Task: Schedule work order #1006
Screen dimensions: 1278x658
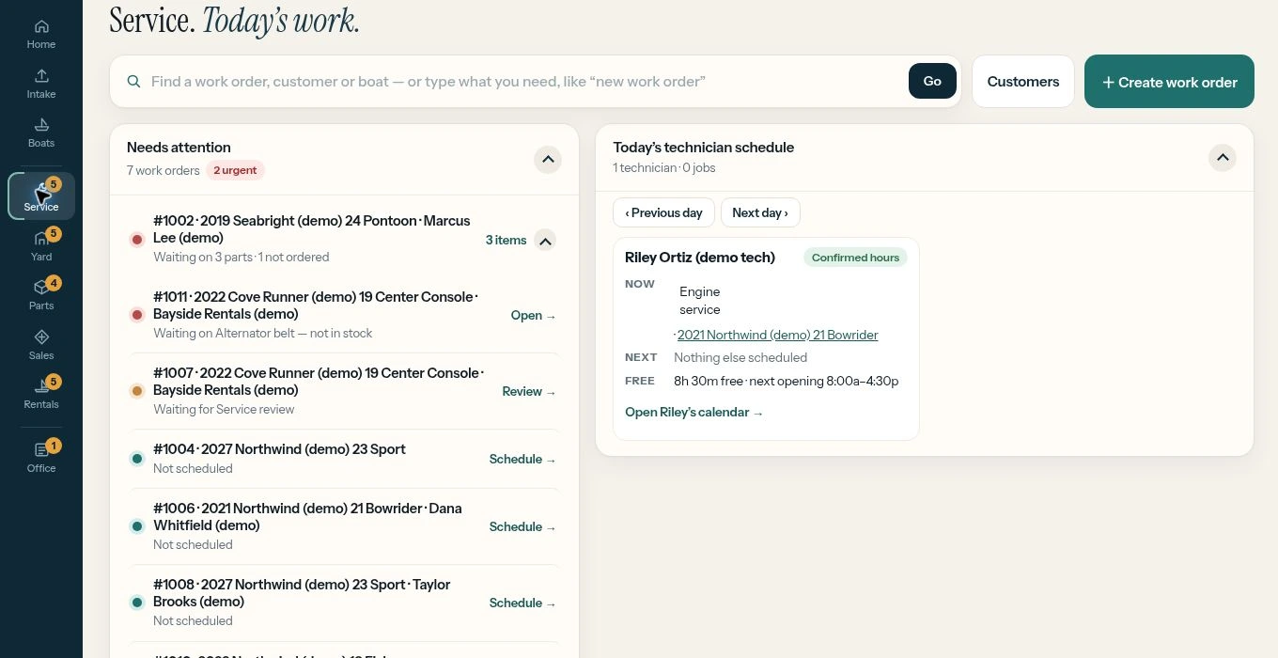Action: 522,527
